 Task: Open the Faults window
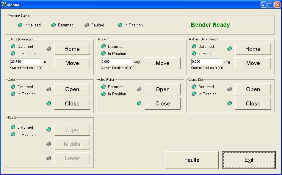click(192, 160)
